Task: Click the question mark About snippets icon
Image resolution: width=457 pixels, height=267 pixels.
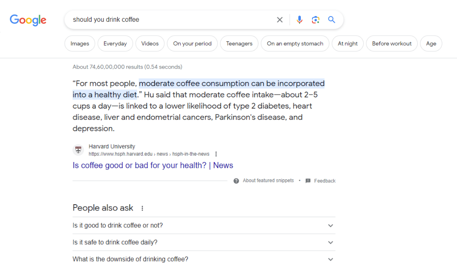Action: 236,181
